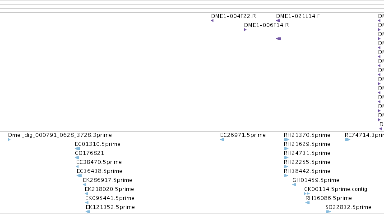Select the CO176821 EST label
384x214 pixels.
pos(89,153)
